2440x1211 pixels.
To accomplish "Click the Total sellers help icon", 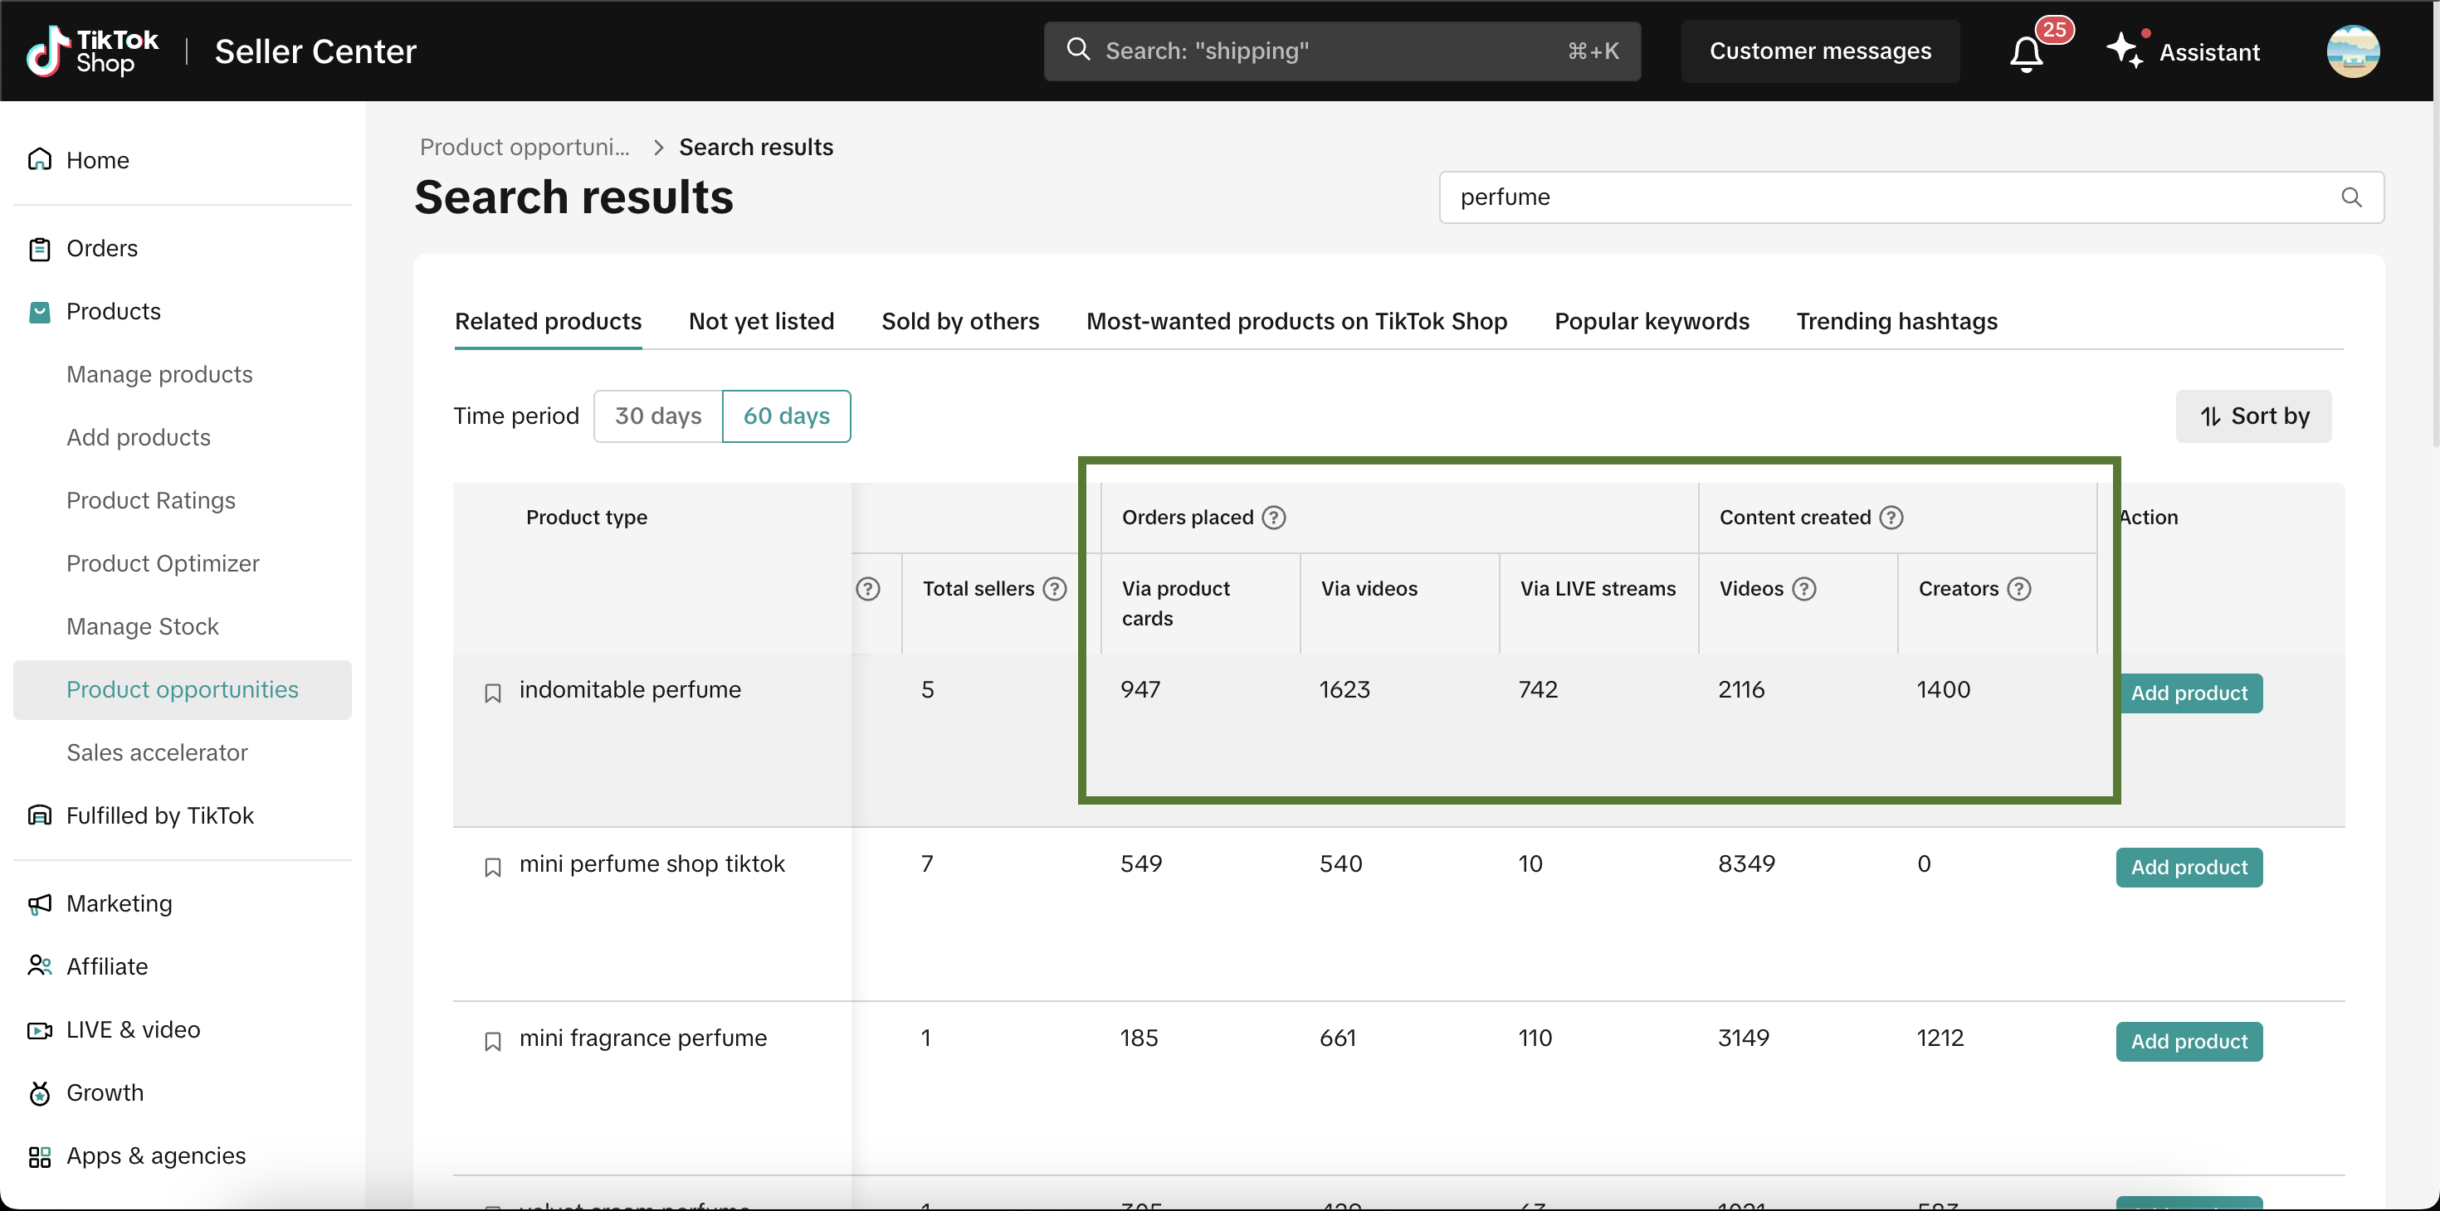I will 1054,589.
